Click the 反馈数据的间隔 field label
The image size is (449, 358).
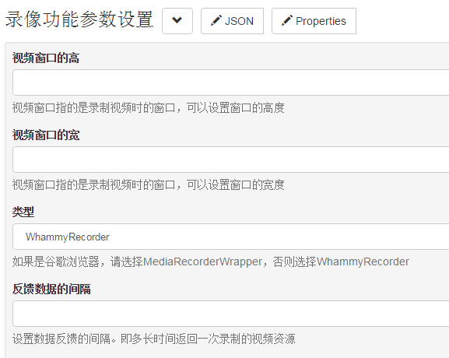(x=51, y=289)
